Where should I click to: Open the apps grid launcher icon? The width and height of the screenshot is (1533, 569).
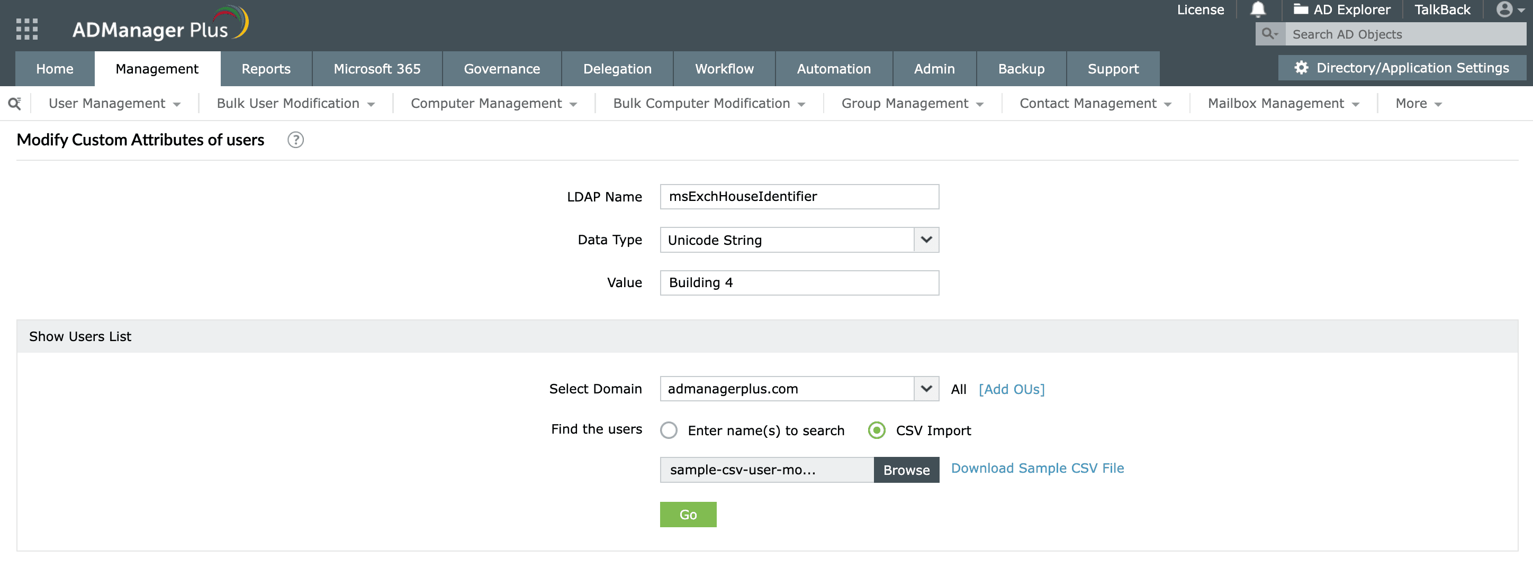pyautogui.click(x=27, y=29)
